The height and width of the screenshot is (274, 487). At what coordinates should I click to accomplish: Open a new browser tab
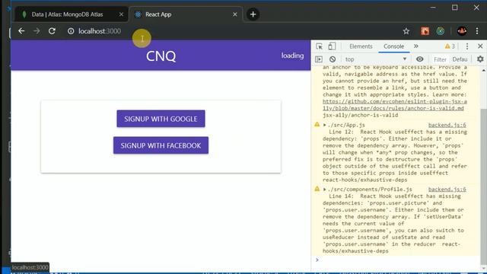coord(253,14)
